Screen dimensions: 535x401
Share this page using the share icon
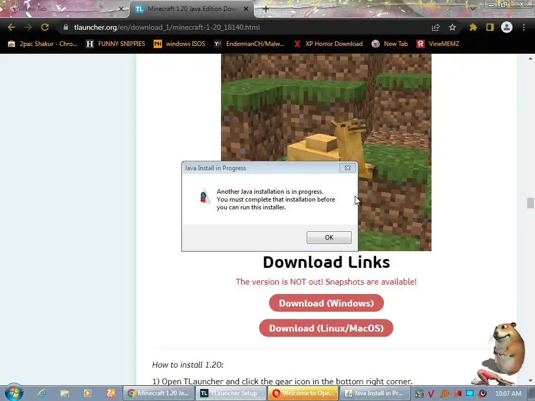point(436,27)
